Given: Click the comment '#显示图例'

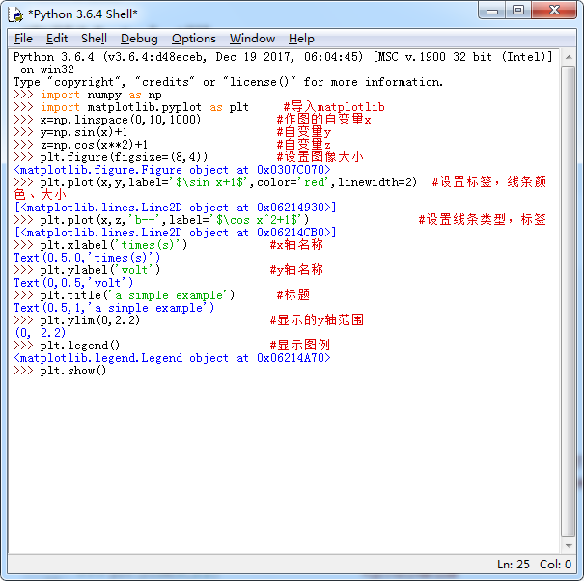Looking at the screenshot, I should tap(300, 345).
